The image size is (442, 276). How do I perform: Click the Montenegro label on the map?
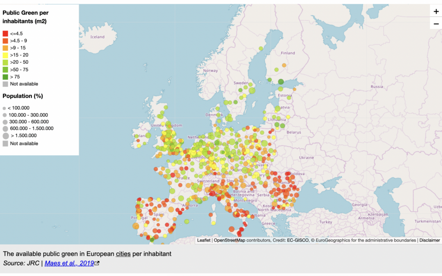click(x=245, y=201)
